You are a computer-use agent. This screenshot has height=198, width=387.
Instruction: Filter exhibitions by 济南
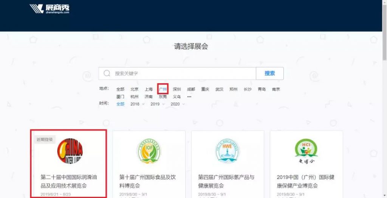click(149, 97)
